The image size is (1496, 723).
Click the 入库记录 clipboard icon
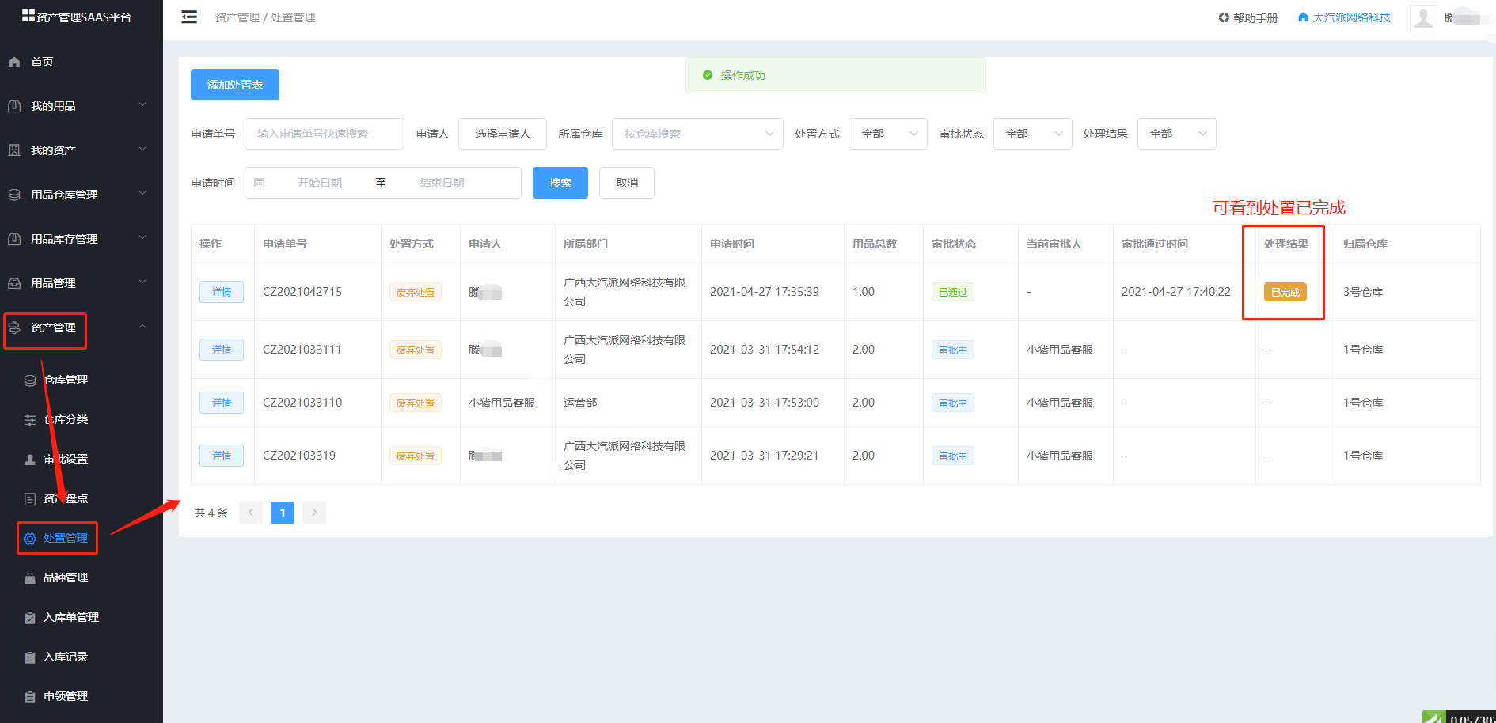tap(30, 657)
